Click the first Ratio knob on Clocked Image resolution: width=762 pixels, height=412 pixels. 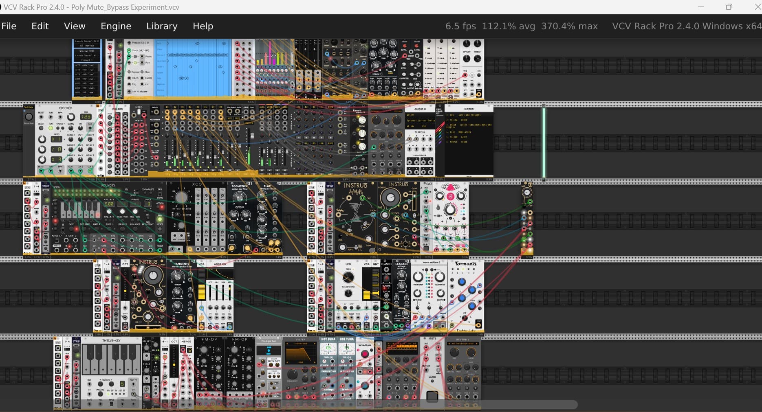[x=42, y=139]
